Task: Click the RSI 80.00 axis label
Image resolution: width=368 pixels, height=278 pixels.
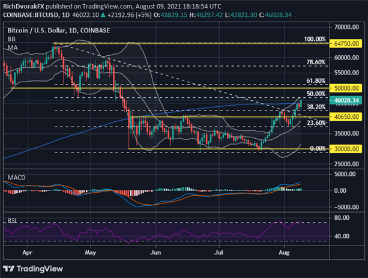Action: 342,218
